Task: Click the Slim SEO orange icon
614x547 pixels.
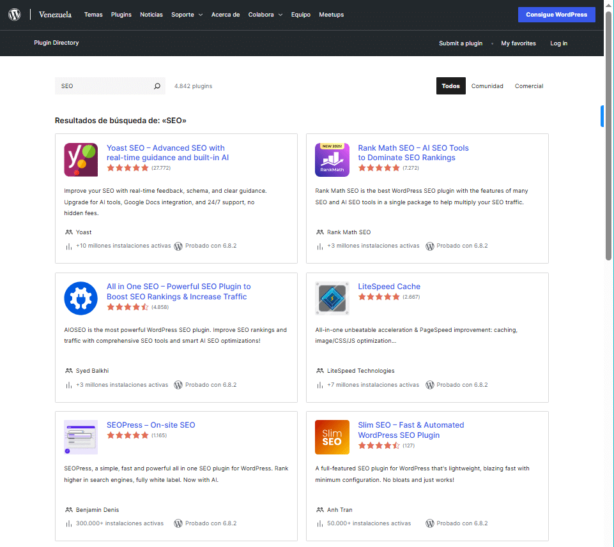Action: pyautogui.click(x=332, y=437)
